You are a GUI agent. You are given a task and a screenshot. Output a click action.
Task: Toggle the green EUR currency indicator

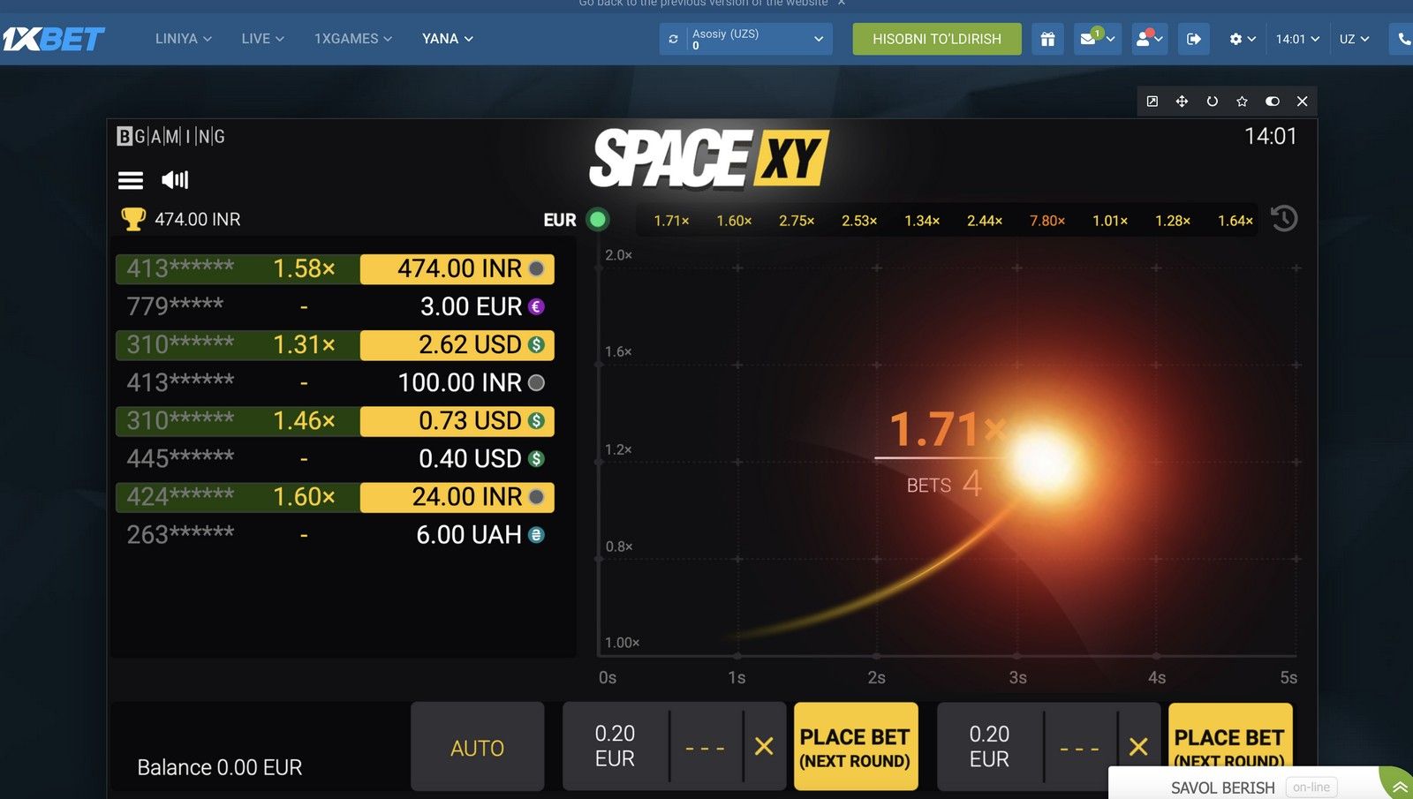[598, 219]
